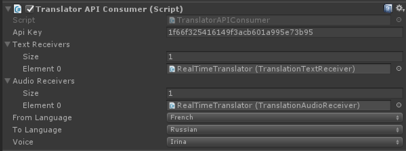The width and height of the screenshot is (406, 151).
Task: Click script icon in TranslationAudioReceiver field
Action: pos(172,105)
